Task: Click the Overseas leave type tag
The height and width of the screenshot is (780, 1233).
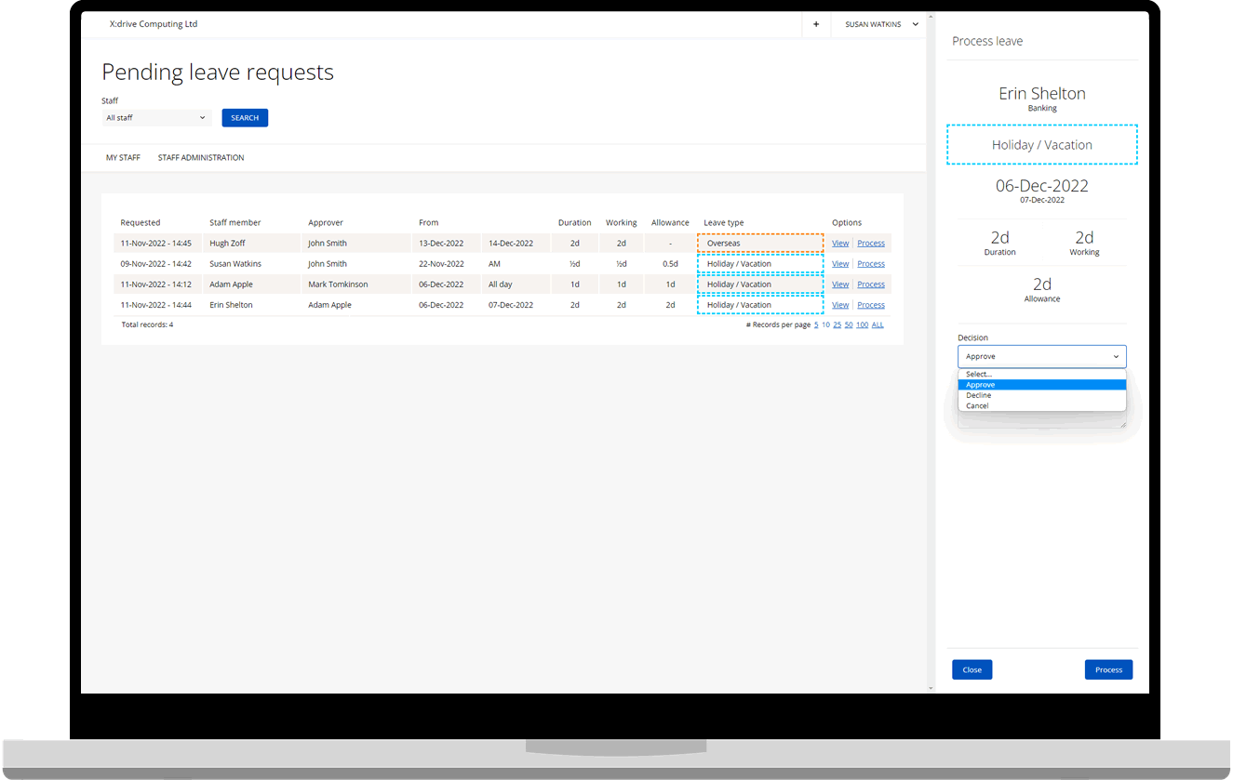Action: point(759,244)
